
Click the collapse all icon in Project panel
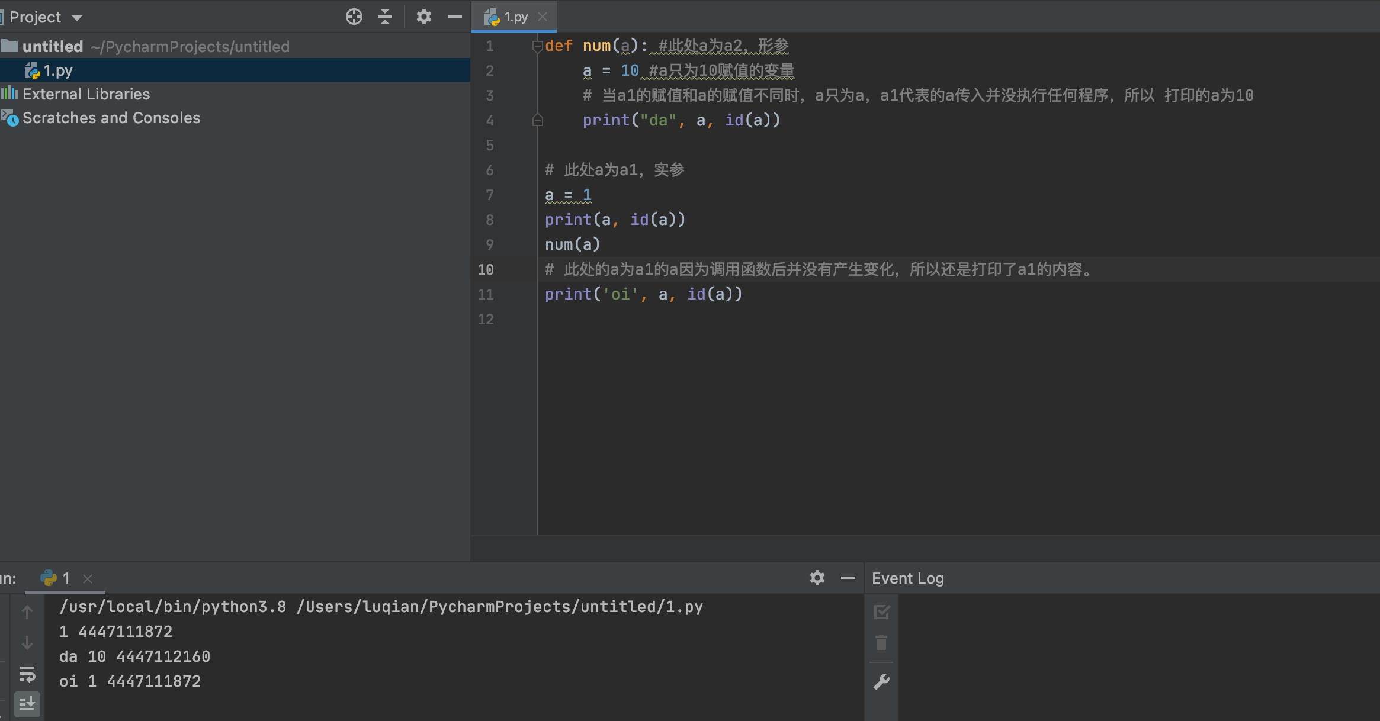385,17
